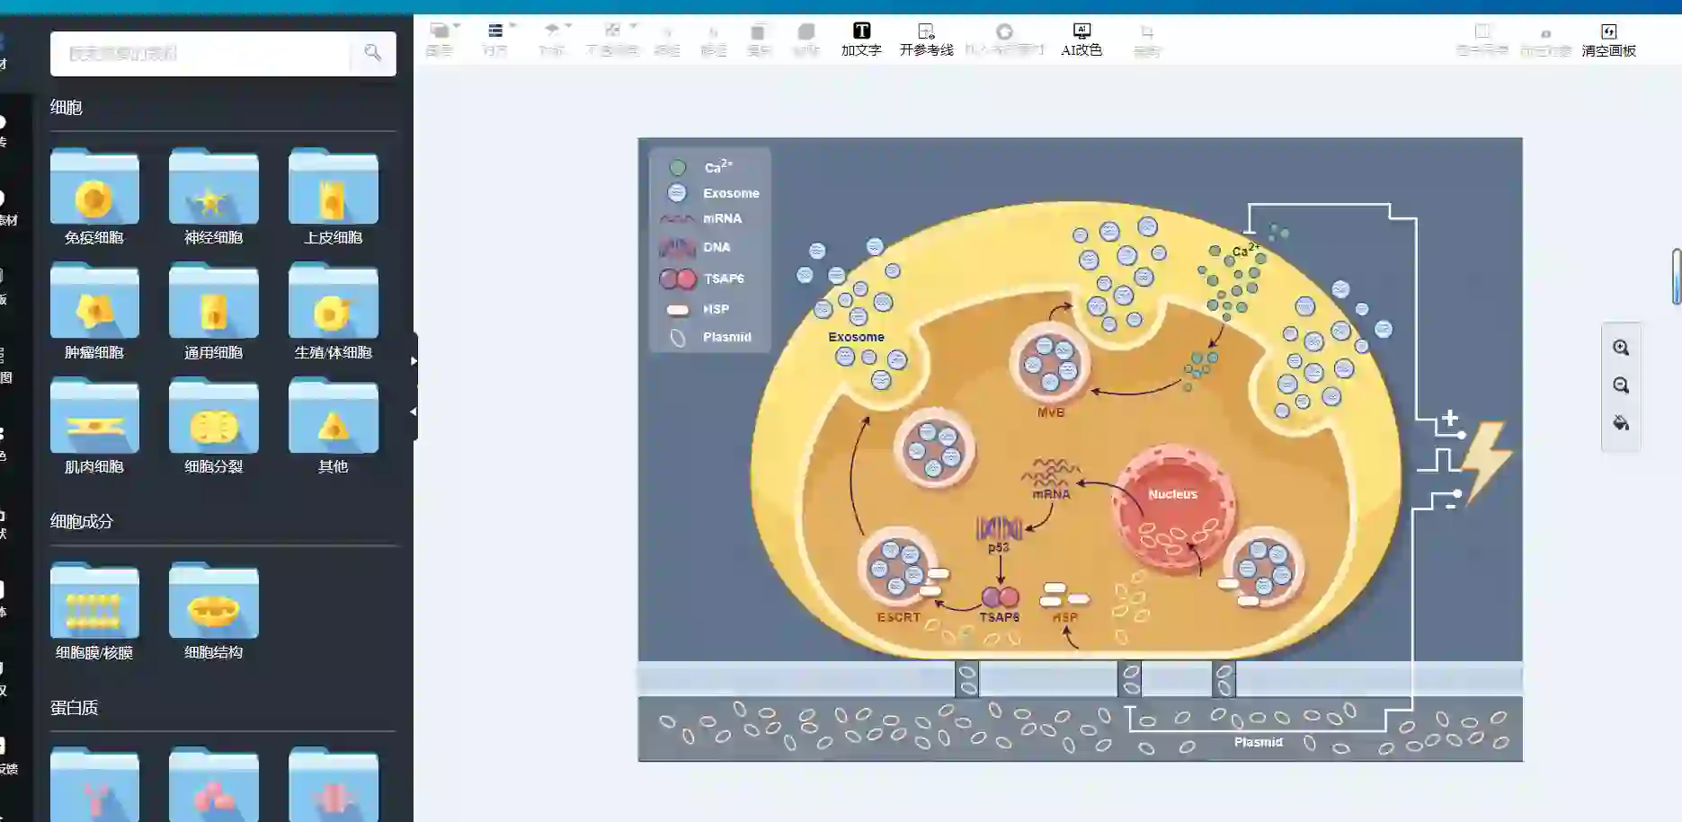
Task: Click the vertical scrollbar thumb on the right edge
Action: pyautogui.click(x=1677, y=277)
